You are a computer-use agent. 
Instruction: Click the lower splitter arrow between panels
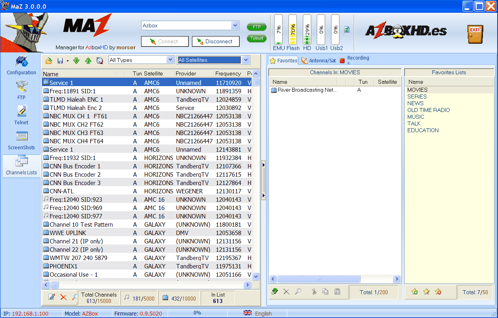point(264,196)
